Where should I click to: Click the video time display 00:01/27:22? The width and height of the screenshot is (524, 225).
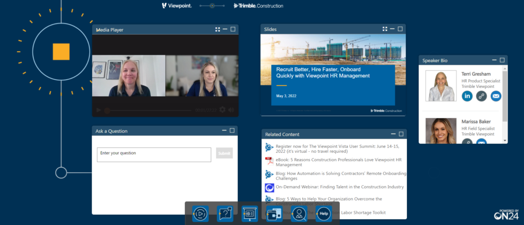point(206,110)
